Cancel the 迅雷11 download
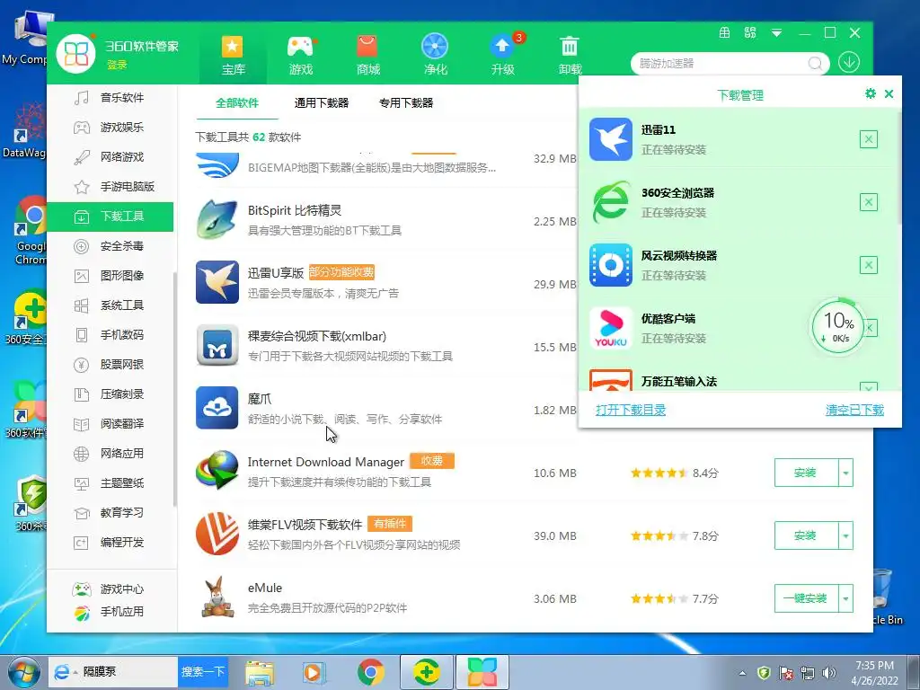 click(869, 139)
